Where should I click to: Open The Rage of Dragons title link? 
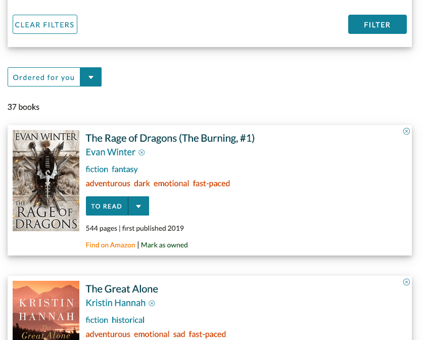point(170,138)
